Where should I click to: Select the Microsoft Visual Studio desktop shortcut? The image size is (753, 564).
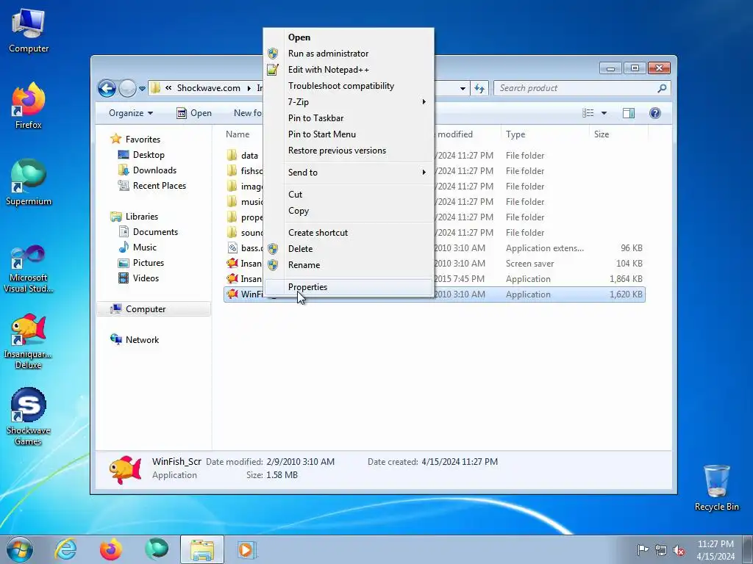[x=29, y=269]
